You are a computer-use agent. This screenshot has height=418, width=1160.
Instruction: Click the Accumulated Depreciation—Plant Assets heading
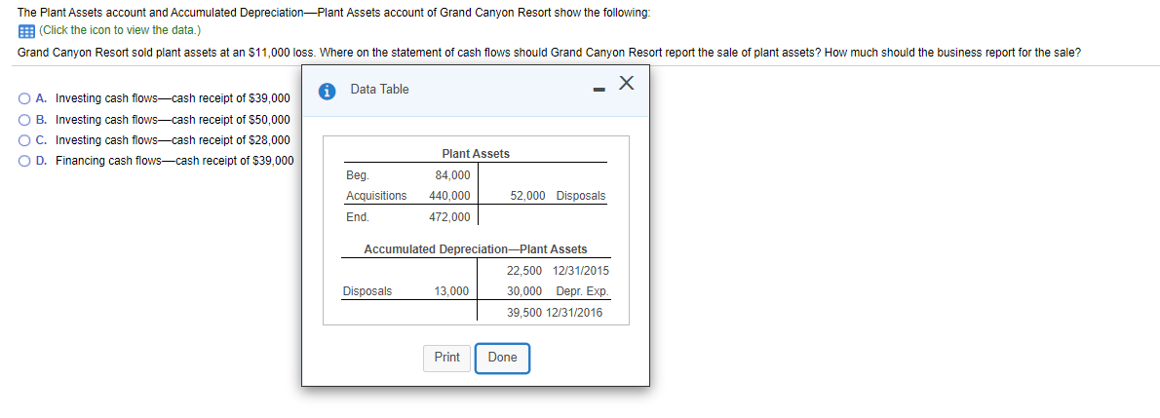[476, 249]
